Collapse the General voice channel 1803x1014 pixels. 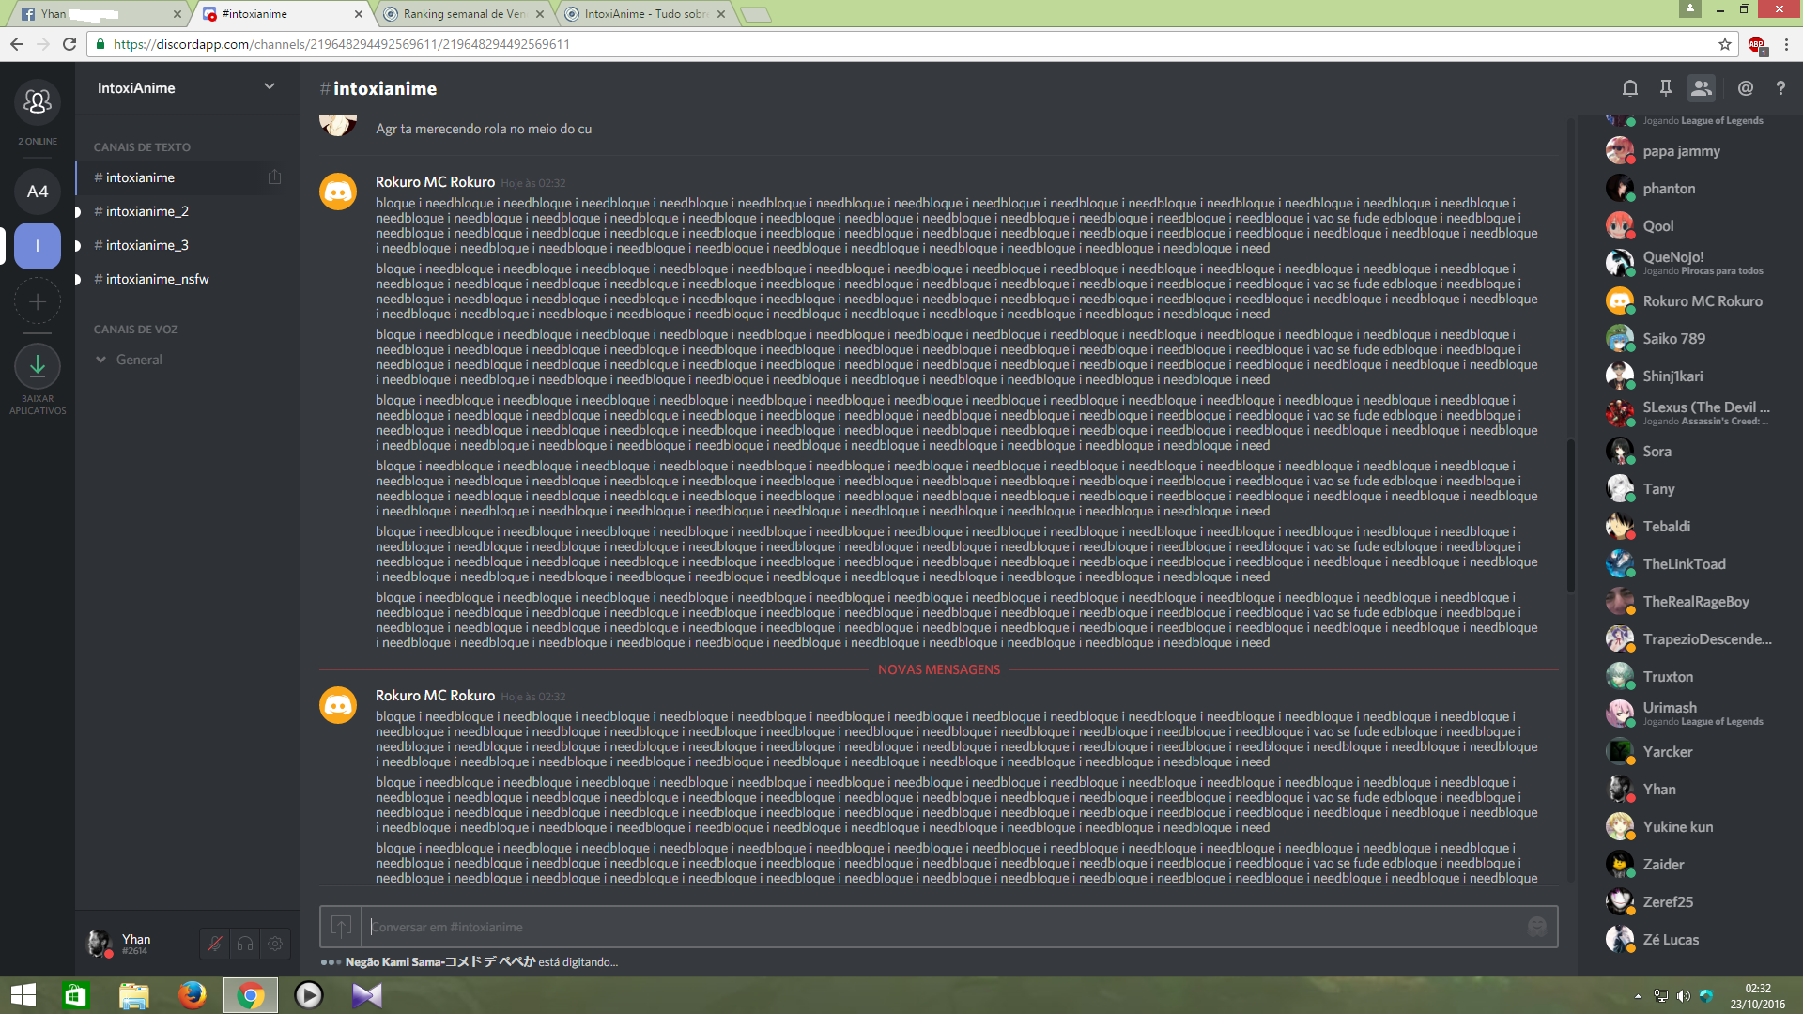(x=101, y=360)
